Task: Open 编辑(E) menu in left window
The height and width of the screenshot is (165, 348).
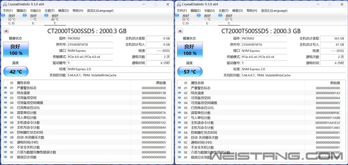Action: point(22,11)
